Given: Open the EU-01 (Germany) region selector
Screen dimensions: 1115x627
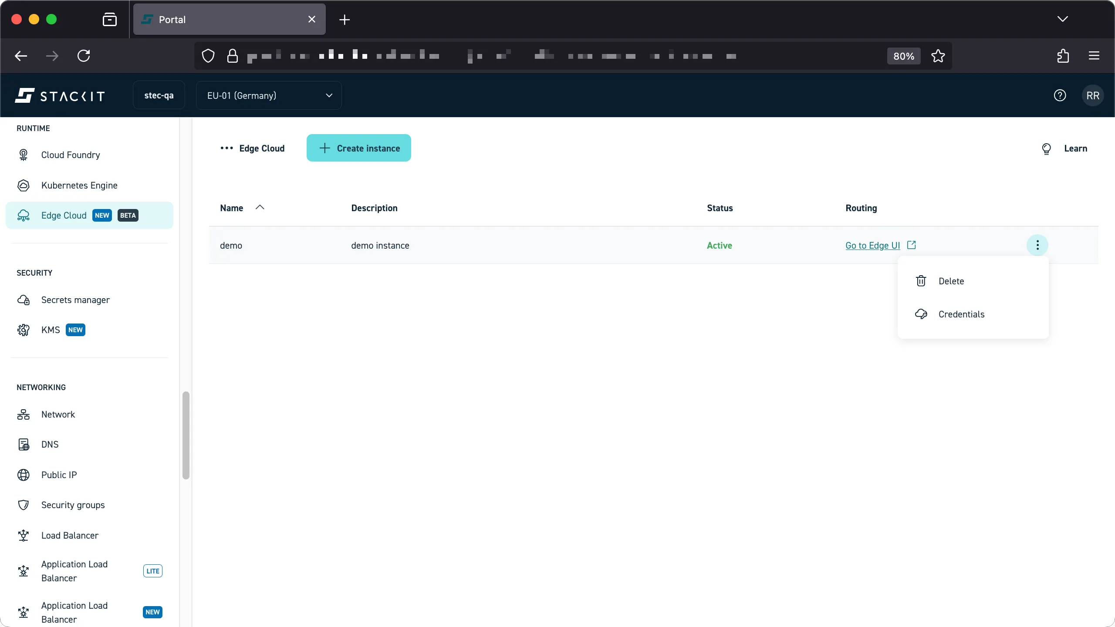Looking at the screenshot, I should pos(269,95).
